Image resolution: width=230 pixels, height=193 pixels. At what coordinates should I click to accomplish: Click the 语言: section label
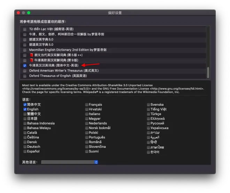[26, 100]
